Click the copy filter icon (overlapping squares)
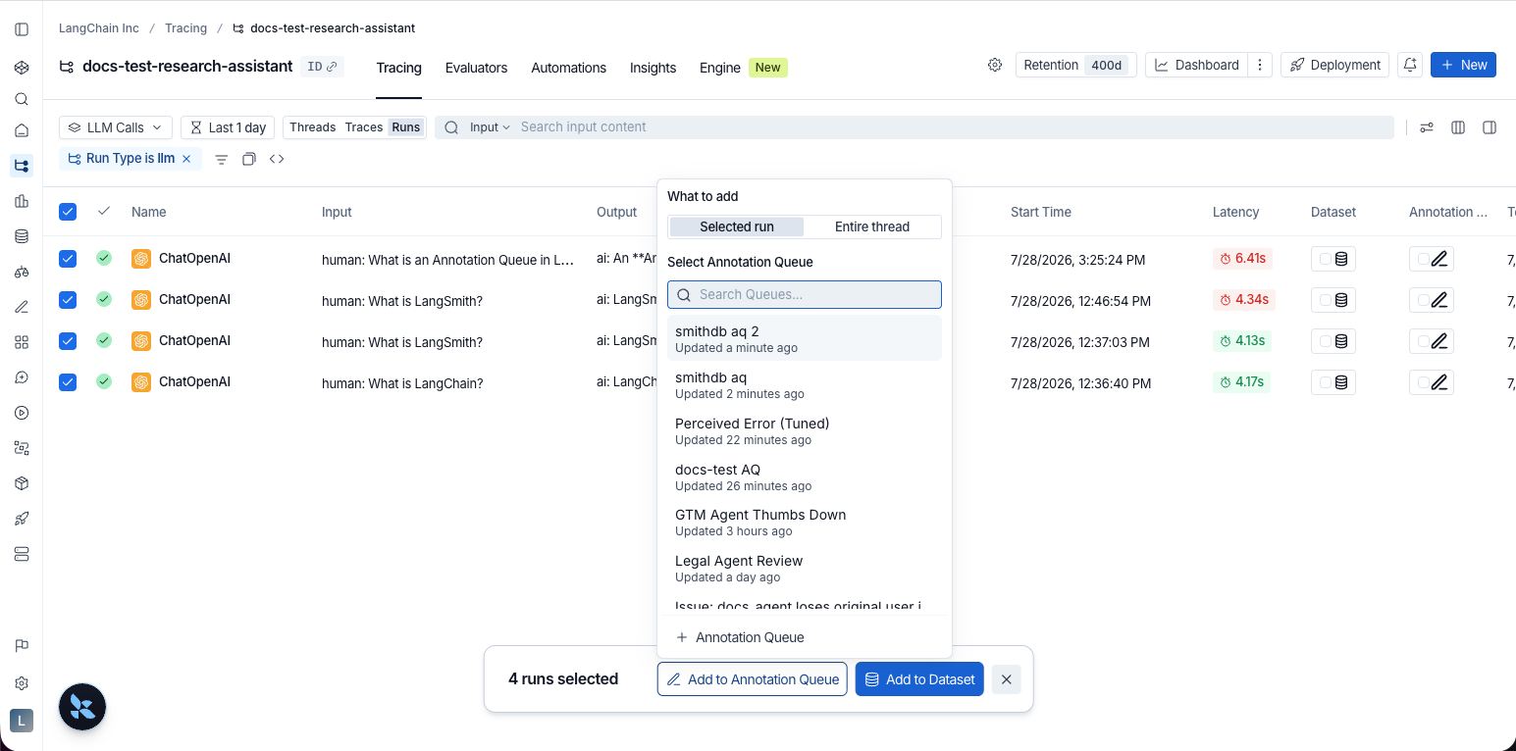Screen dimensions: 1516x751 (249, 159)
